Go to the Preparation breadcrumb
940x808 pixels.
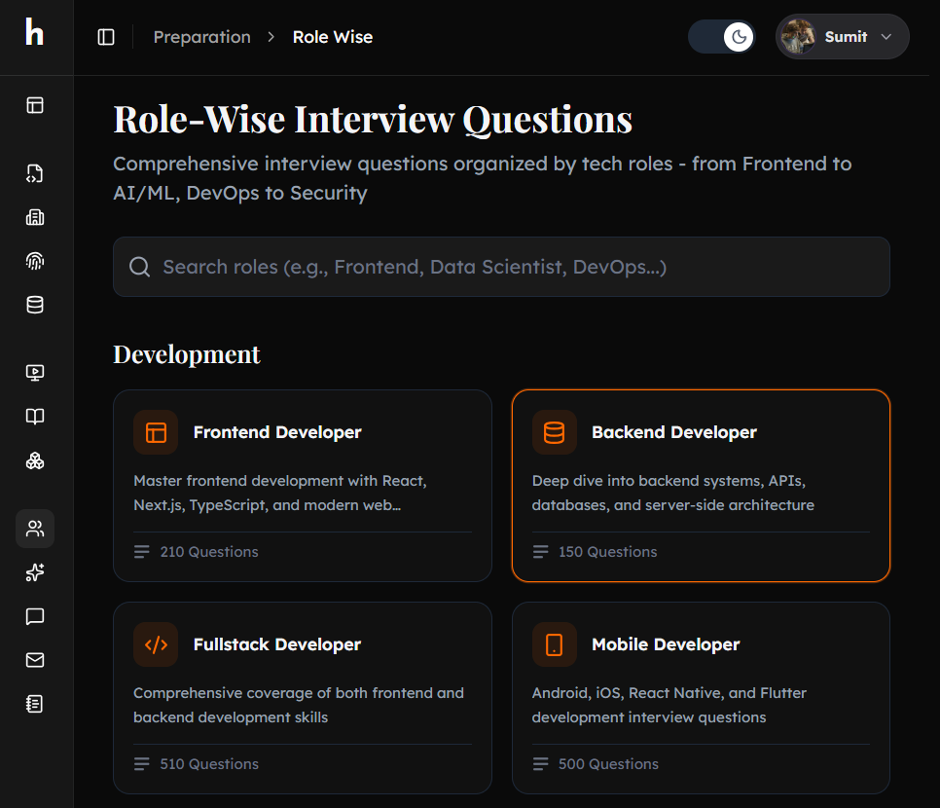click(x=202, y=37)
